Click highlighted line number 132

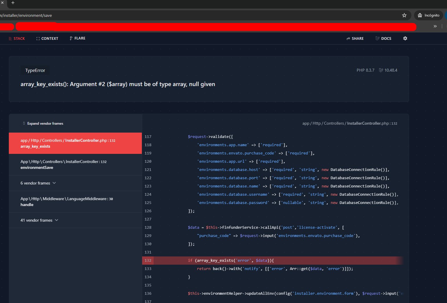[148, 261]
